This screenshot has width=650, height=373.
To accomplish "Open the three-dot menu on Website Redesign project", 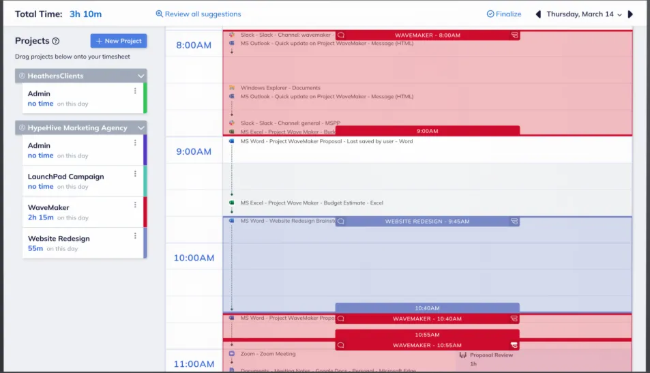I will [x=135, y=236].
